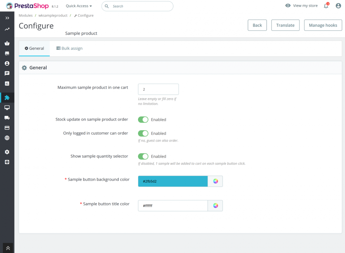The image size is (345, 253).
Task: Click the PrestaShop logo
Action: pos(27,6)
